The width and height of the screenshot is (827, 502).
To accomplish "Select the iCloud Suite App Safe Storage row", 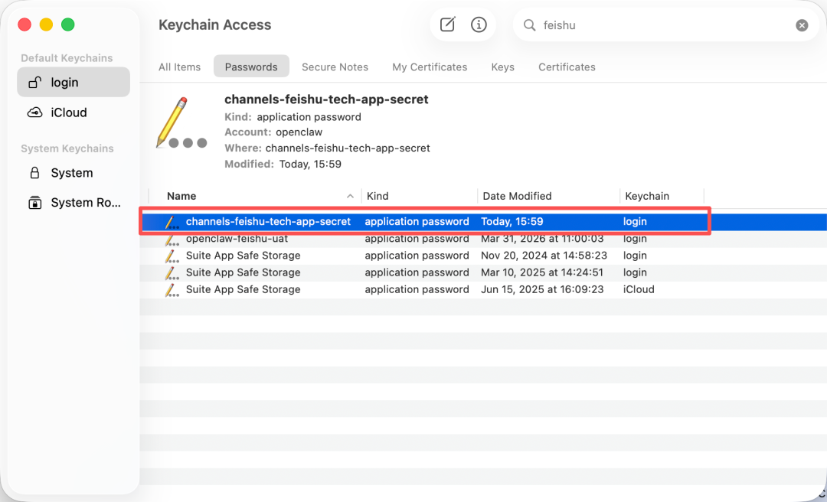I will (x=243, y=289).
